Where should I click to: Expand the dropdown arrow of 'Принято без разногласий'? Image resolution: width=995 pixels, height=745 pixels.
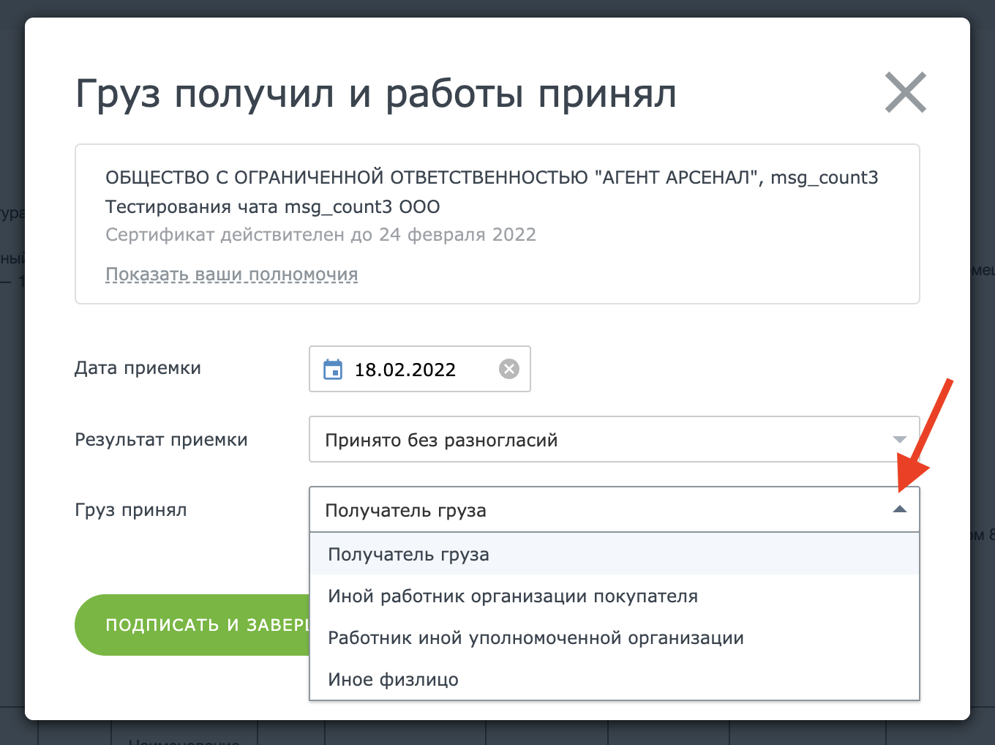[x=900, y=440]
